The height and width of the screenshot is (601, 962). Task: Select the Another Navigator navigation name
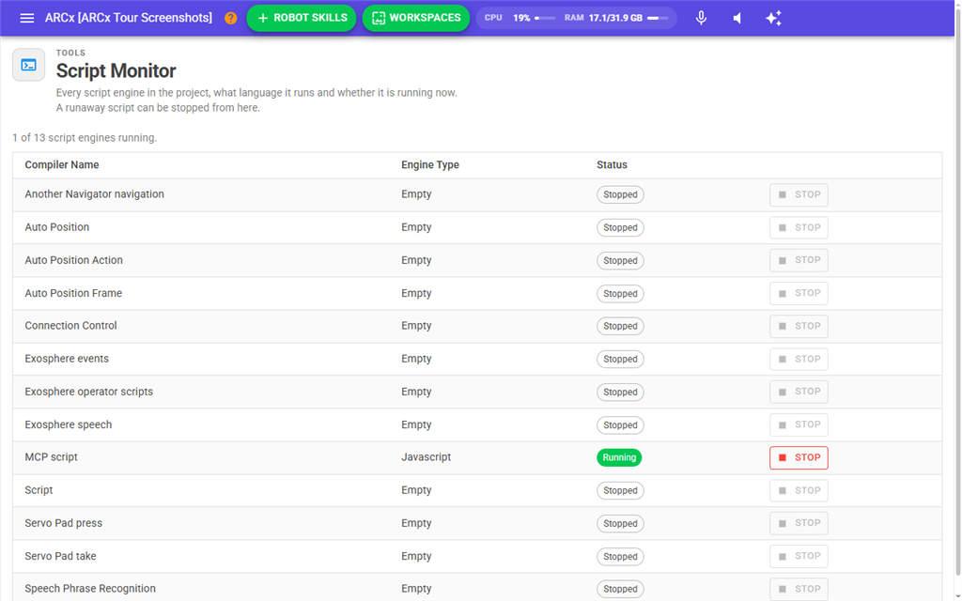(x=95, y=193)
